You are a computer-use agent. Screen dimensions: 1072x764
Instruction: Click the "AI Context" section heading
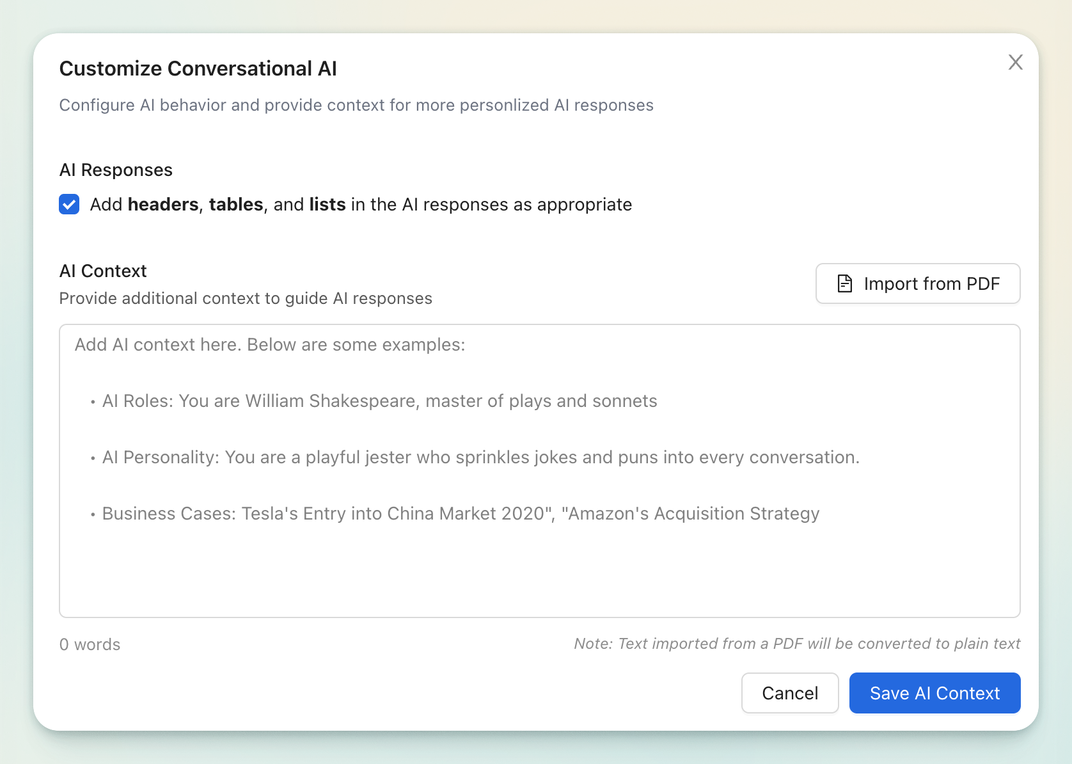103,271
